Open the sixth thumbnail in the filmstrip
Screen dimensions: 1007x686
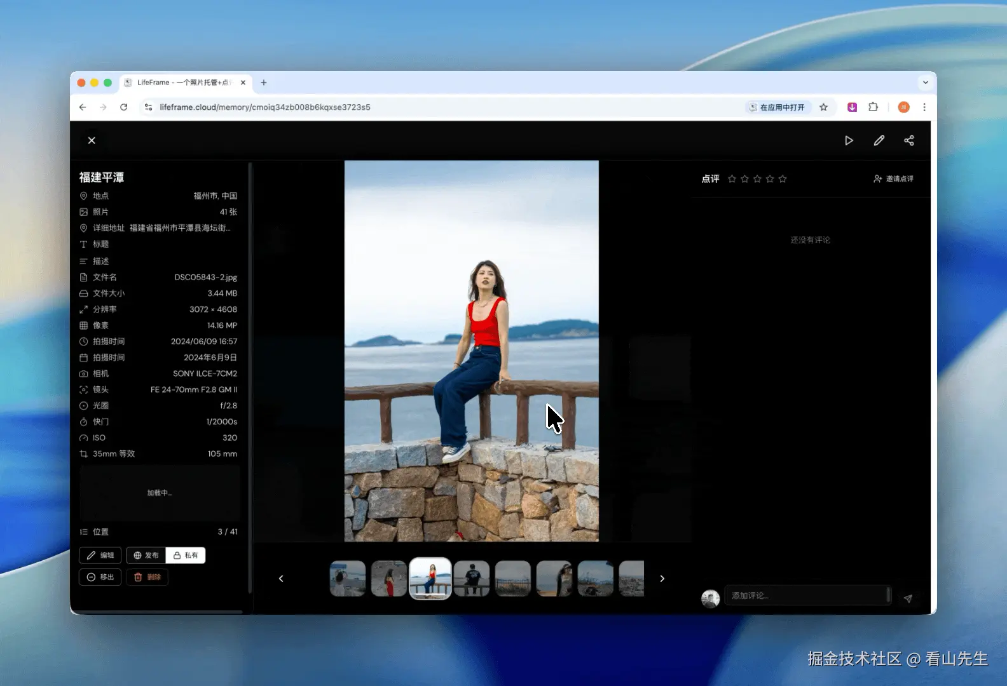click(554, 579)
